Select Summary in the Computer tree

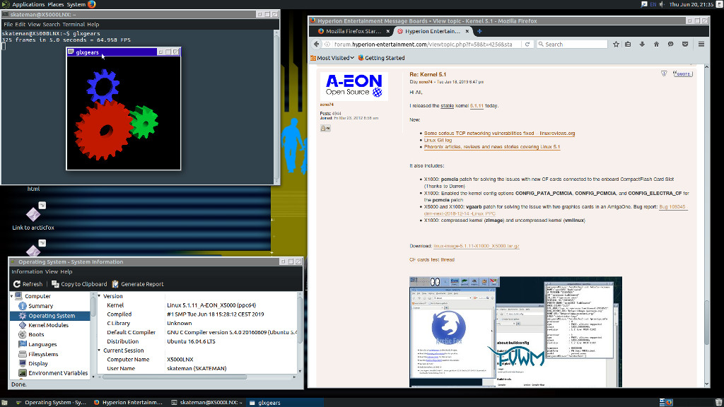[40, 306]
